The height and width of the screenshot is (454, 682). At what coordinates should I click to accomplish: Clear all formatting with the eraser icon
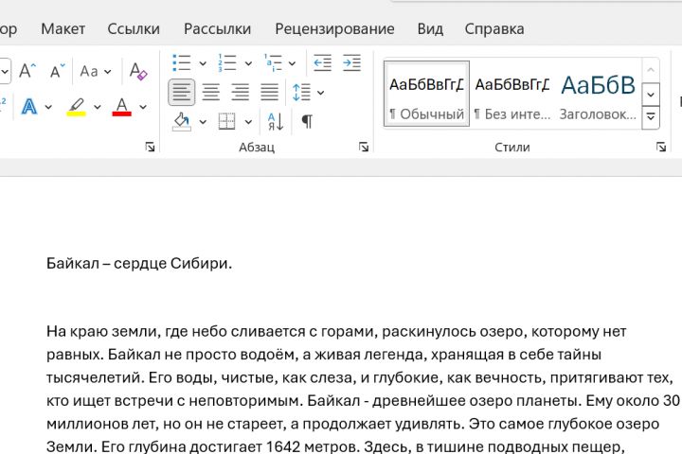pyautogui.click(x=138, y=71)
